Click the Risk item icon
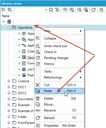 (x=24, y=75)
